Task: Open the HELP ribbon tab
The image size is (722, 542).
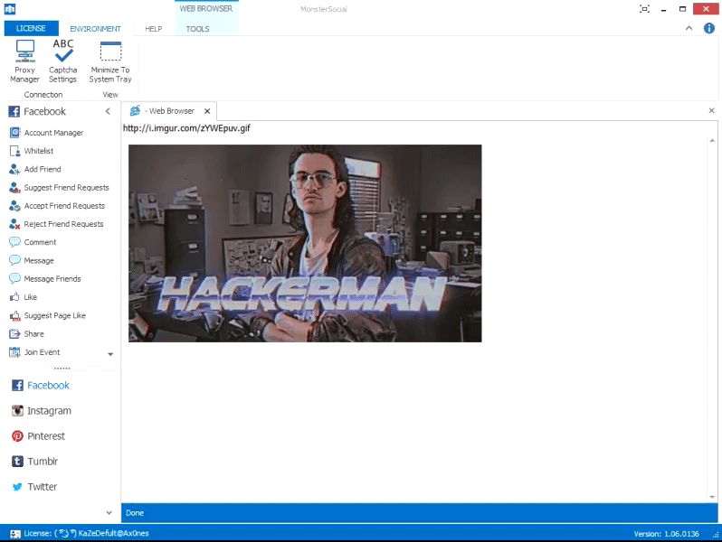Action: point(153,29)
